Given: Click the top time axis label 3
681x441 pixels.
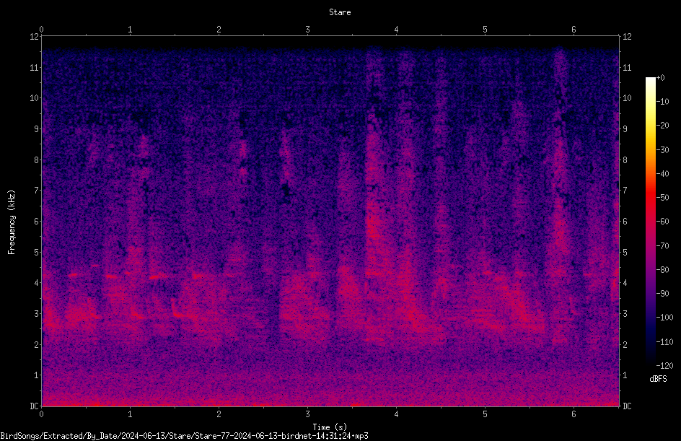Looking at the screenshot, I should [x=307, y=30].
